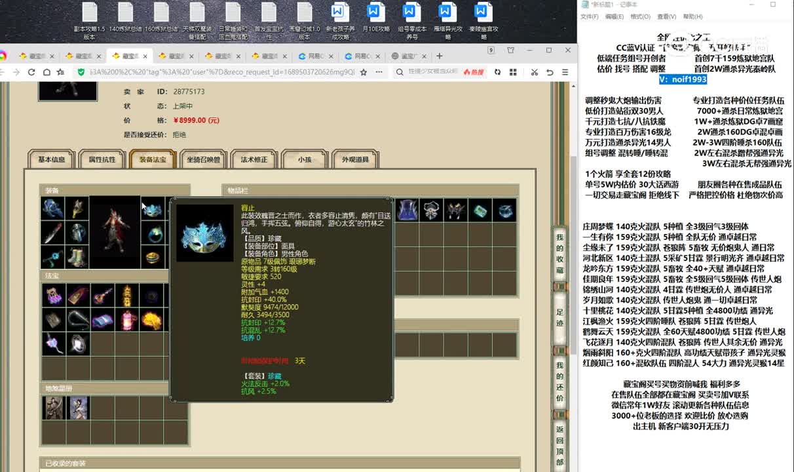
Task: Click the blue helmet icon in equipment panel
Action: (x=52, y=209)
